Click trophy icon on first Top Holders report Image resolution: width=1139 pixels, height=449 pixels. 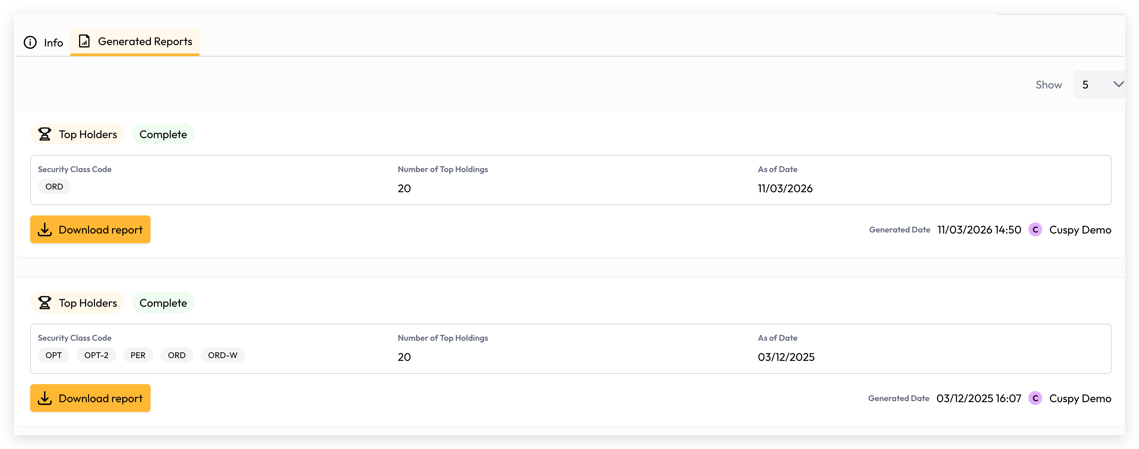[x=45, y=134]
